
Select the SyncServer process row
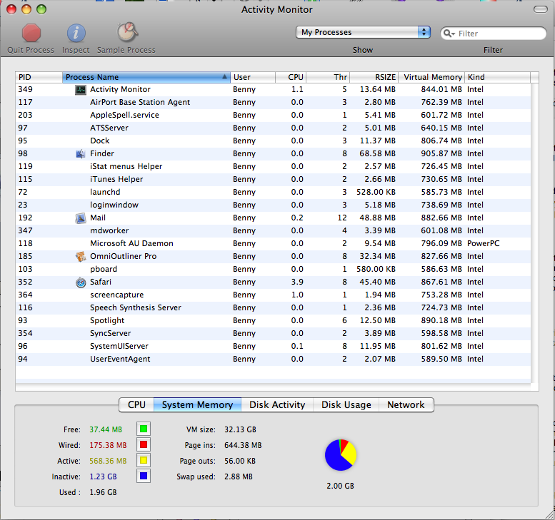point(273,334)
